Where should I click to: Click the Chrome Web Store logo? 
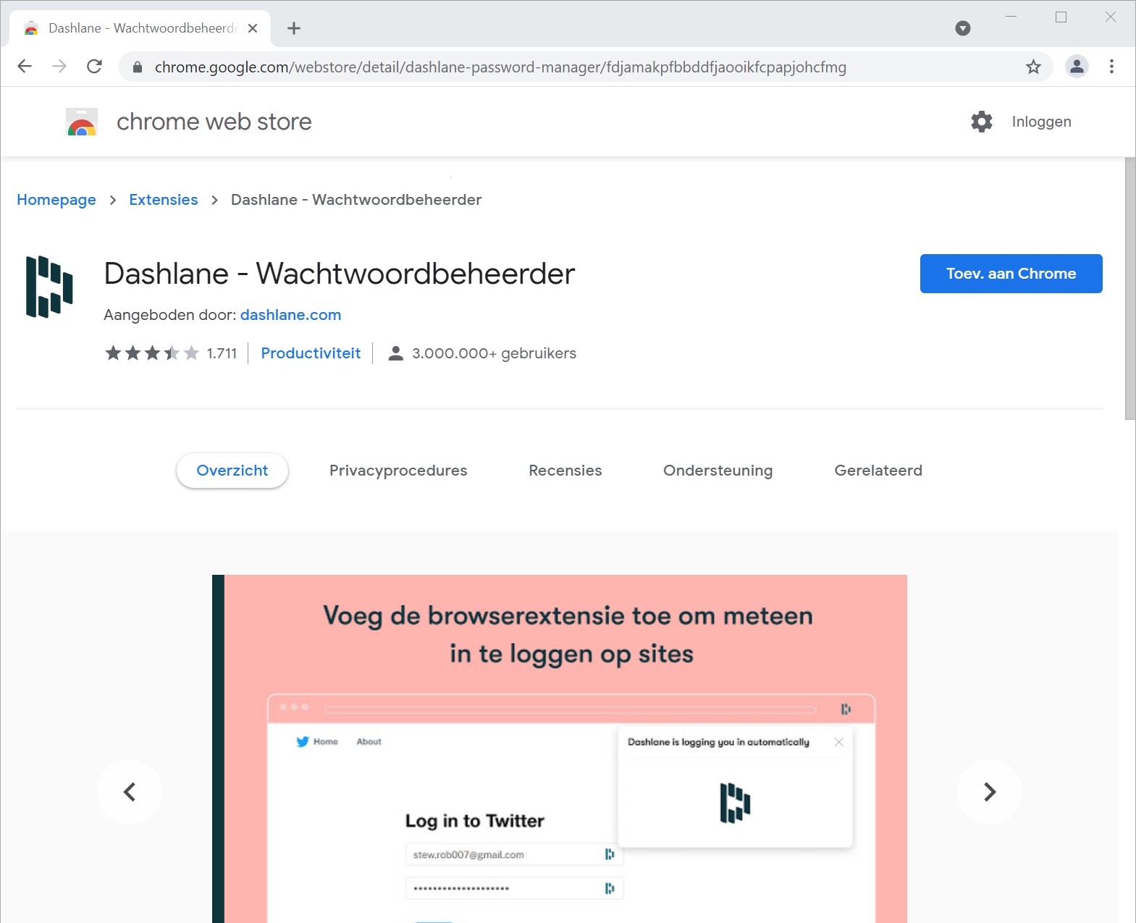[x=82, y=122]
